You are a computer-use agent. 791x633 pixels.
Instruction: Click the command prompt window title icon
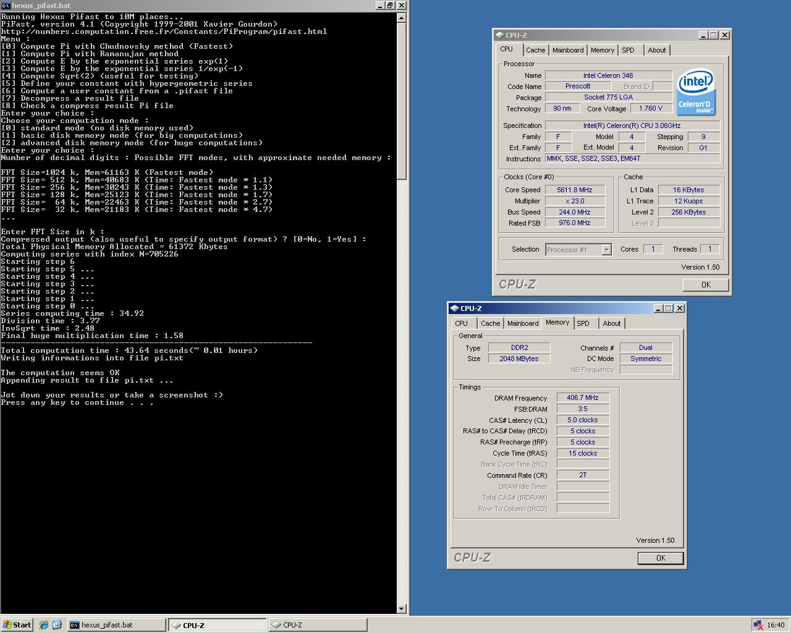click(x=6, y=5)
